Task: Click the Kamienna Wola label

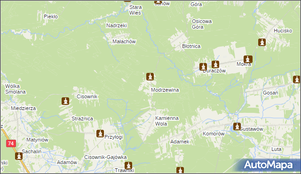Action: coord(167,121)
